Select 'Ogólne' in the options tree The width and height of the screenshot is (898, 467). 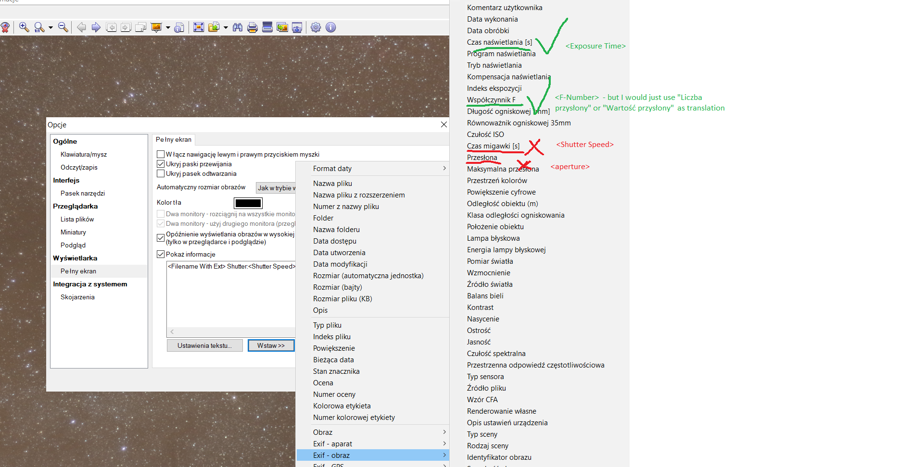pyautogui.click(x=65, y=141)
